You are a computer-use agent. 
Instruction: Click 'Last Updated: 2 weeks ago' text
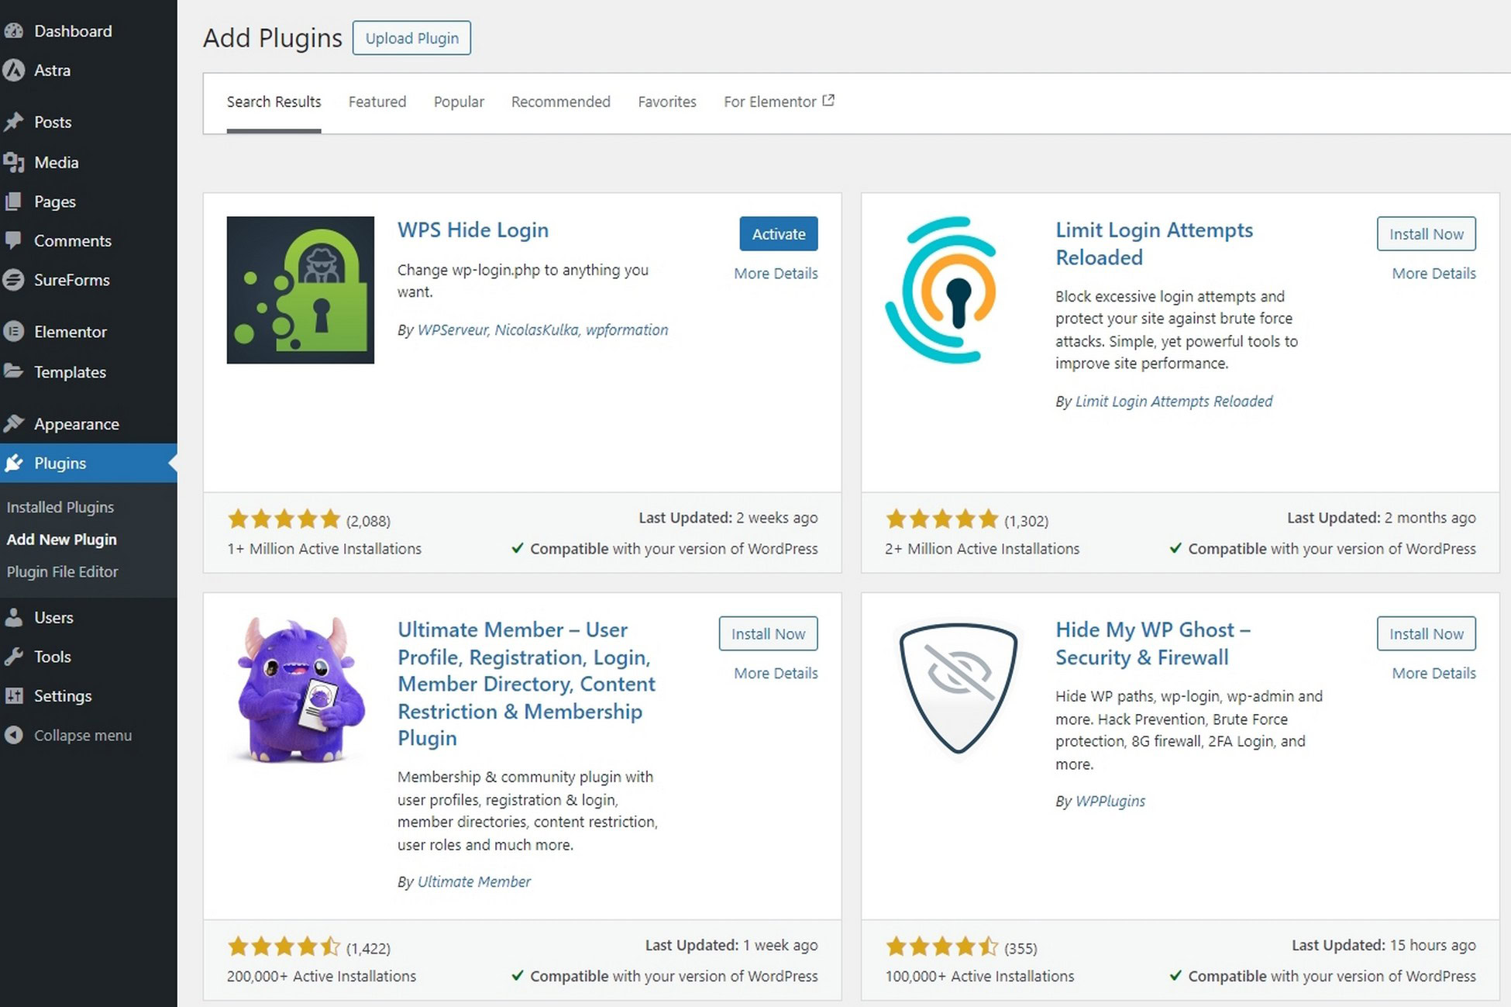point(728,518)
